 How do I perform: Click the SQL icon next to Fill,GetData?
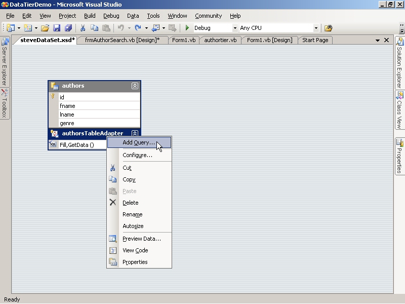pos(53,144)
